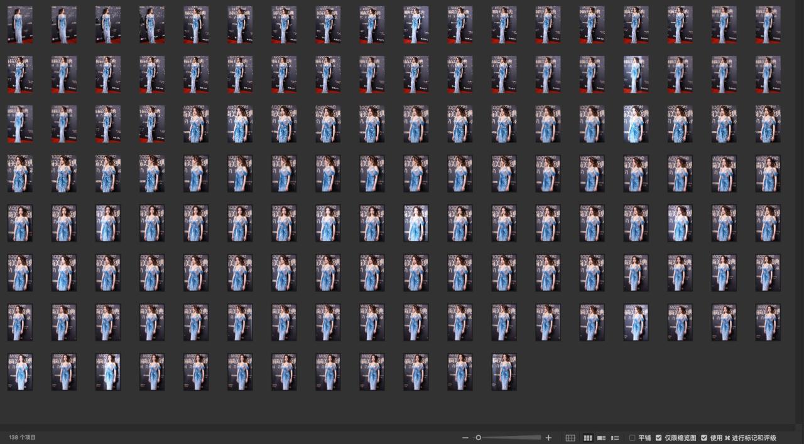Select the last thumbnail in the sixth row

[768, 272]
